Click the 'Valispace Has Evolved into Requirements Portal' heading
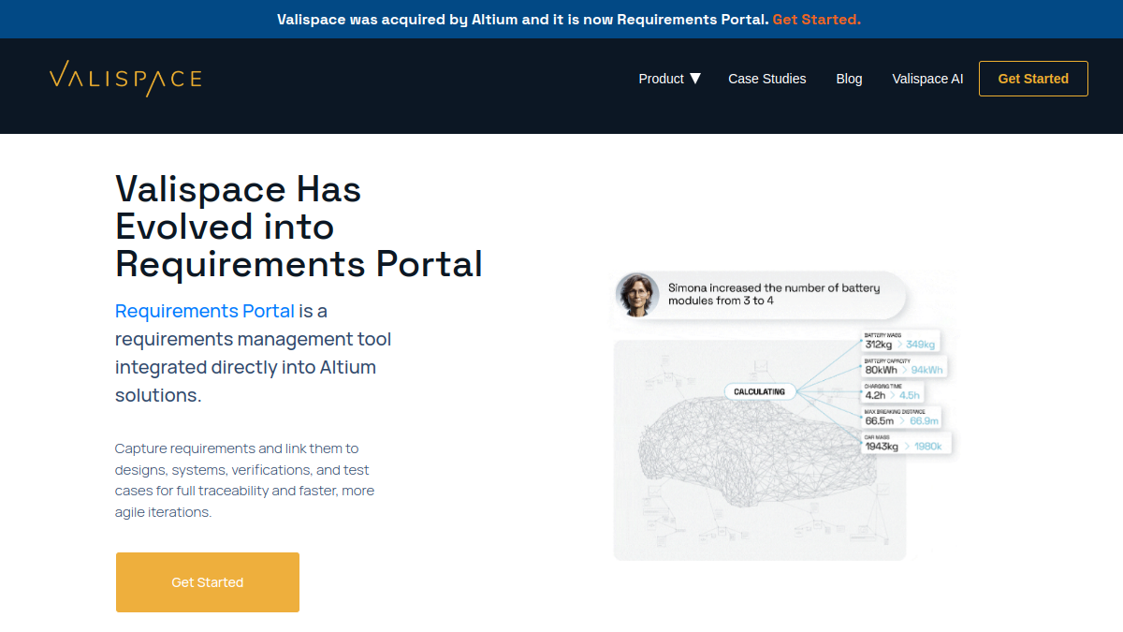The image size is (1123, 632). point(299,227)
